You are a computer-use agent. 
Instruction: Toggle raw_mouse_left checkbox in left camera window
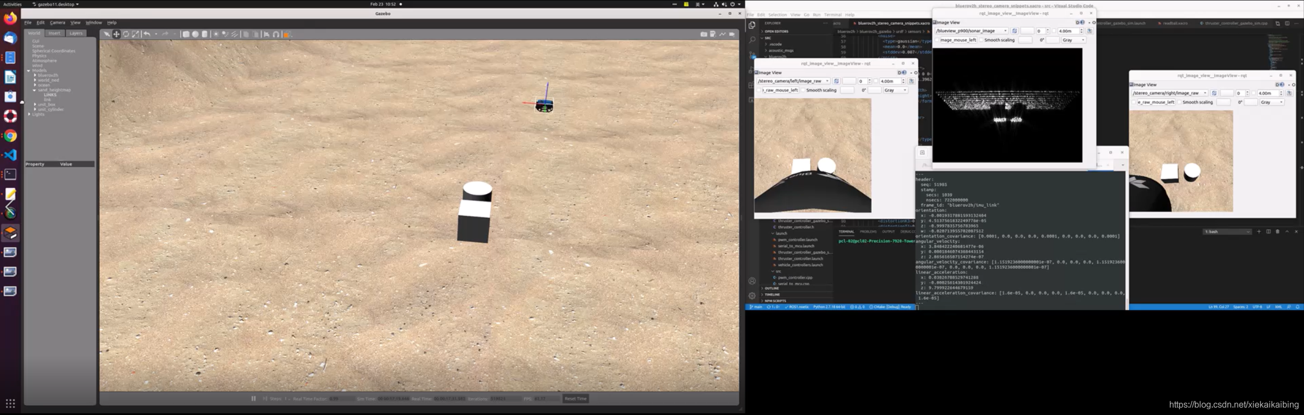click(760, 90)
